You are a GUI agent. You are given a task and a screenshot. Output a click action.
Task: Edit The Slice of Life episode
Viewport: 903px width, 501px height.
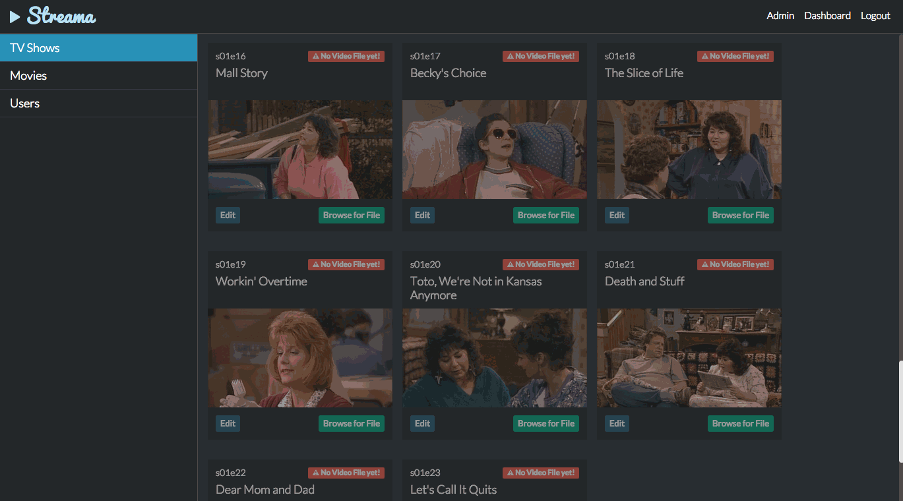(617, 215)
